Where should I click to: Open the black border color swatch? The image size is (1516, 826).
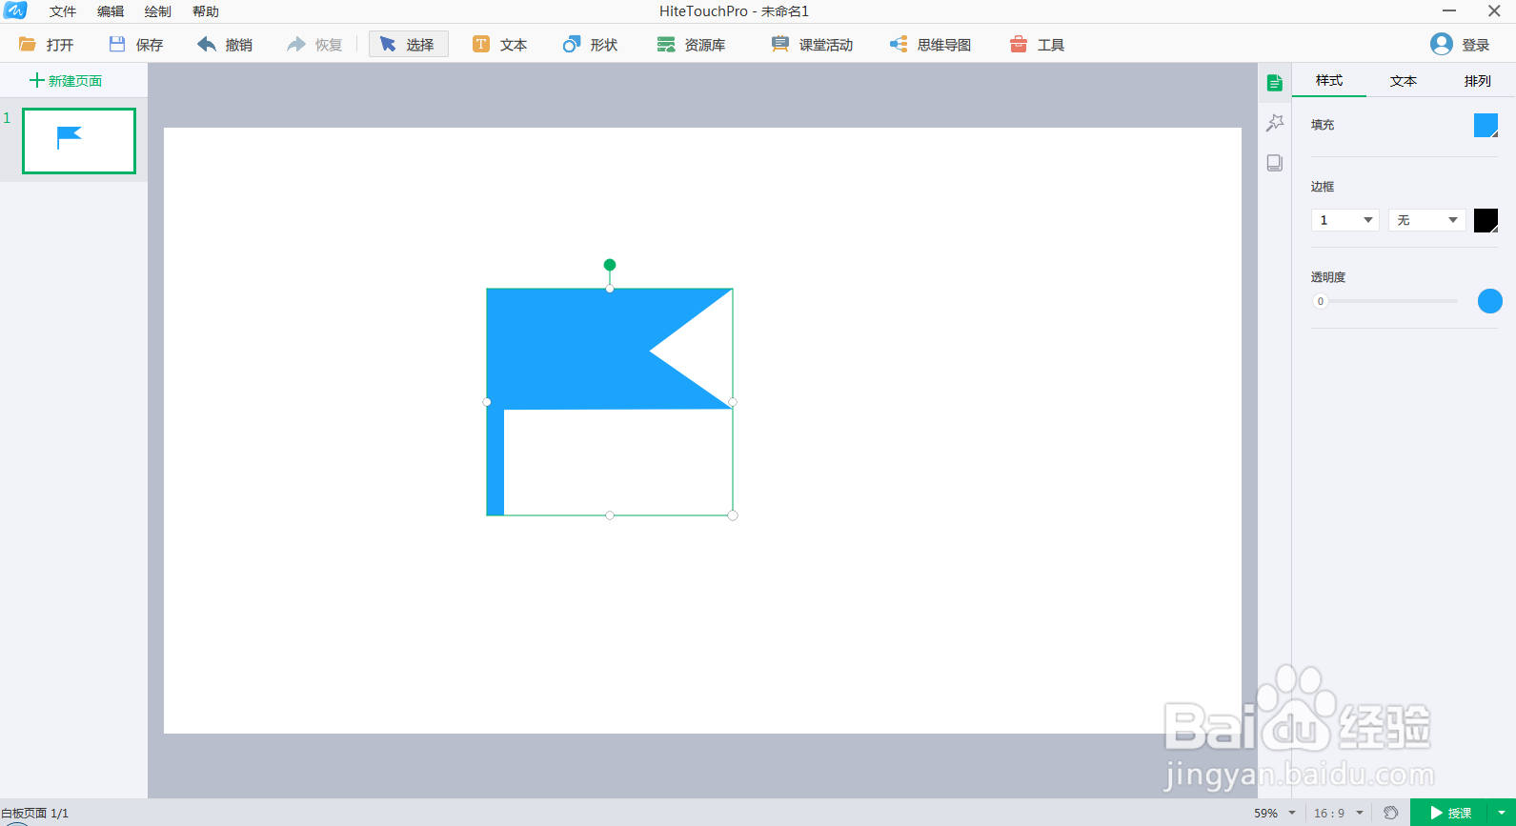(x=1486, y=220)
